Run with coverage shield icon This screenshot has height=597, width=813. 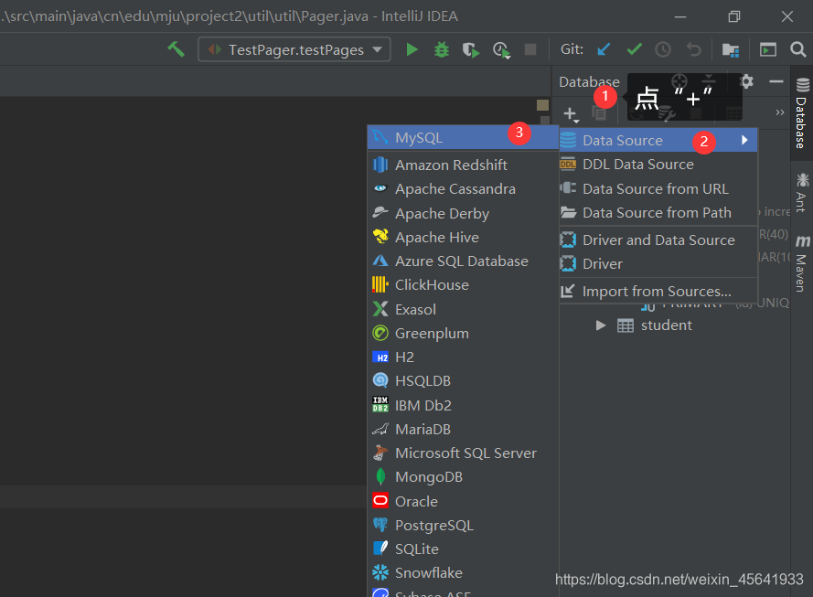coord(471,49)
